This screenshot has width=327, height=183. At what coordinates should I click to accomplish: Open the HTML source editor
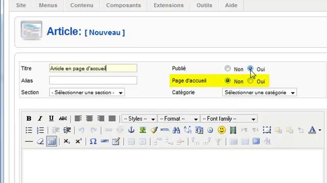(165, 130)
